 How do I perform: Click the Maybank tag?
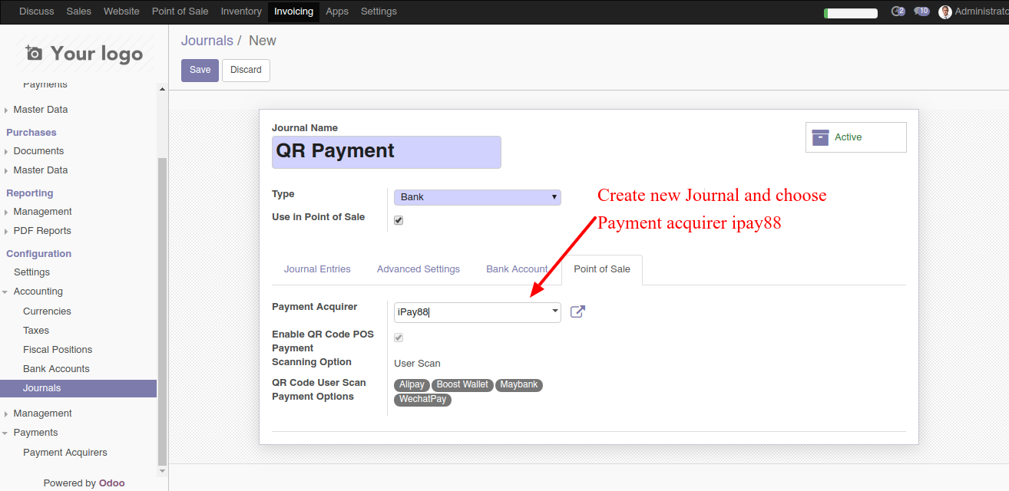(519, 385)
